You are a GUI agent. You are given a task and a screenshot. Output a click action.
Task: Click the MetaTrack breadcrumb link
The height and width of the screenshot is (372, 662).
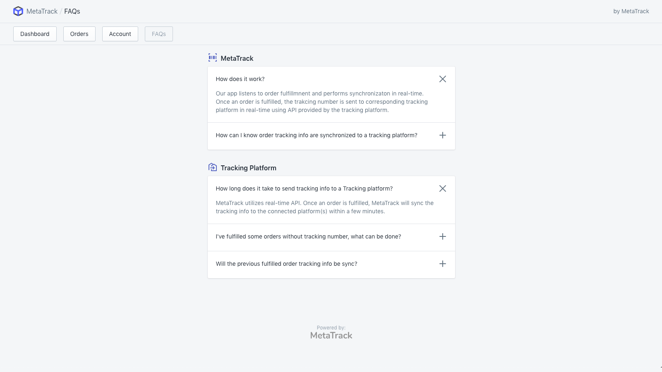pos(42,11)
